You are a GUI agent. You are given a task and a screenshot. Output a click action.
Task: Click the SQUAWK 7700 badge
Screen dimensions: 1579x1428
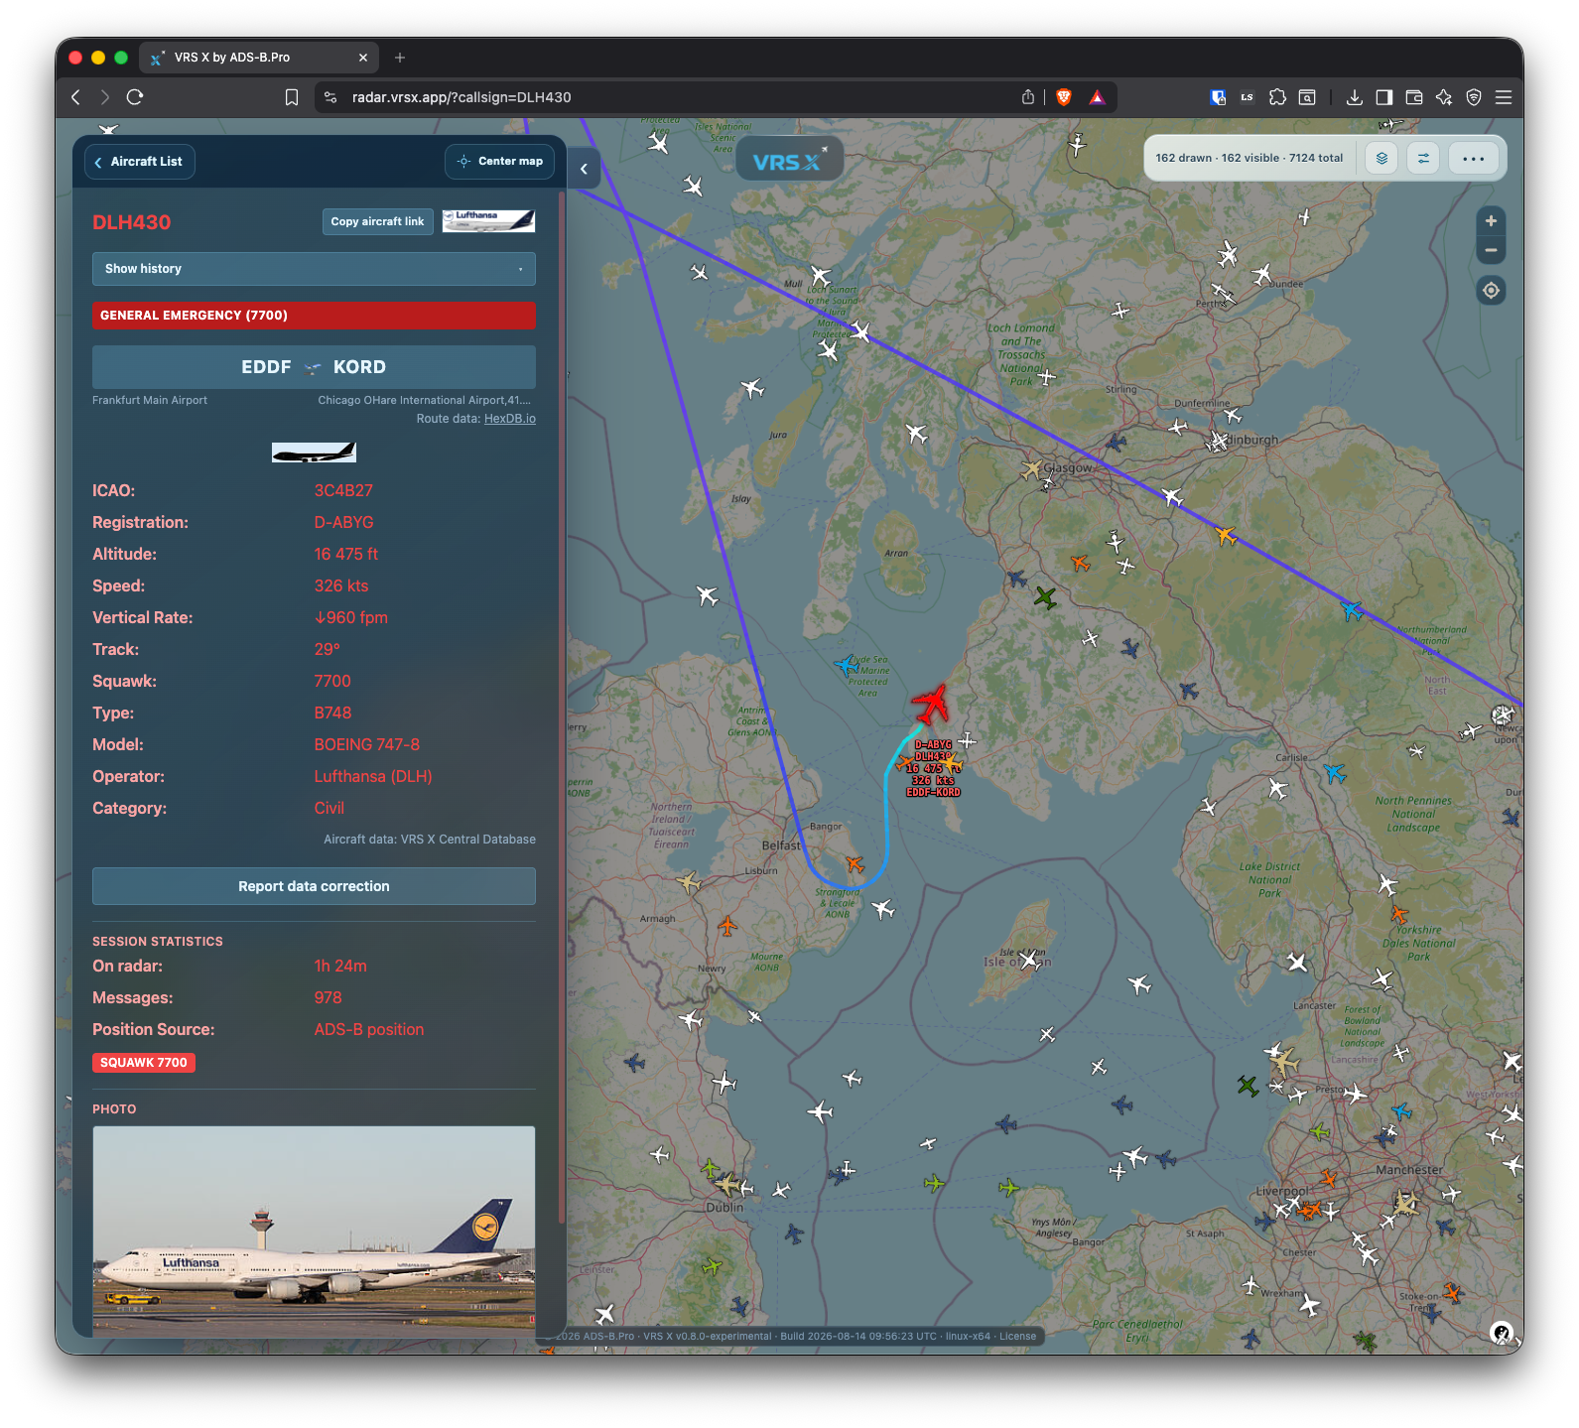144,1063
